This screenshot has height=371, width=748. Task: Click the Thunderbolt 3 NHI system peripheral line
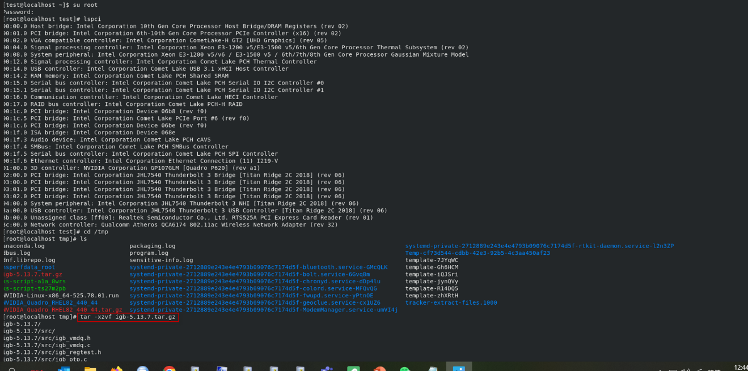[180, 203]
